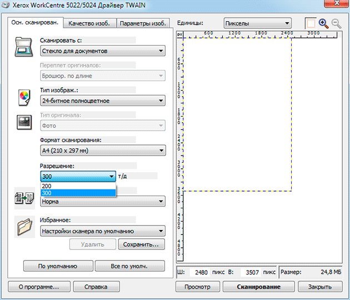The height and width of the screenshot is (300, 350).
Task: Click the height field showing 3507
Action: point(251,272)
